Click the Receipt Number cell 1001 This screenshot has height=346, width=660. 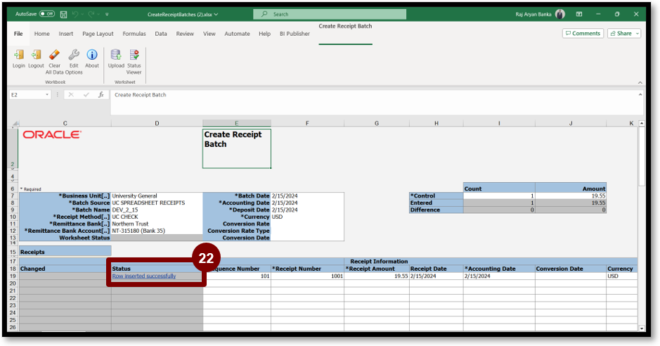pyautogui.click(x=307, y=276)
